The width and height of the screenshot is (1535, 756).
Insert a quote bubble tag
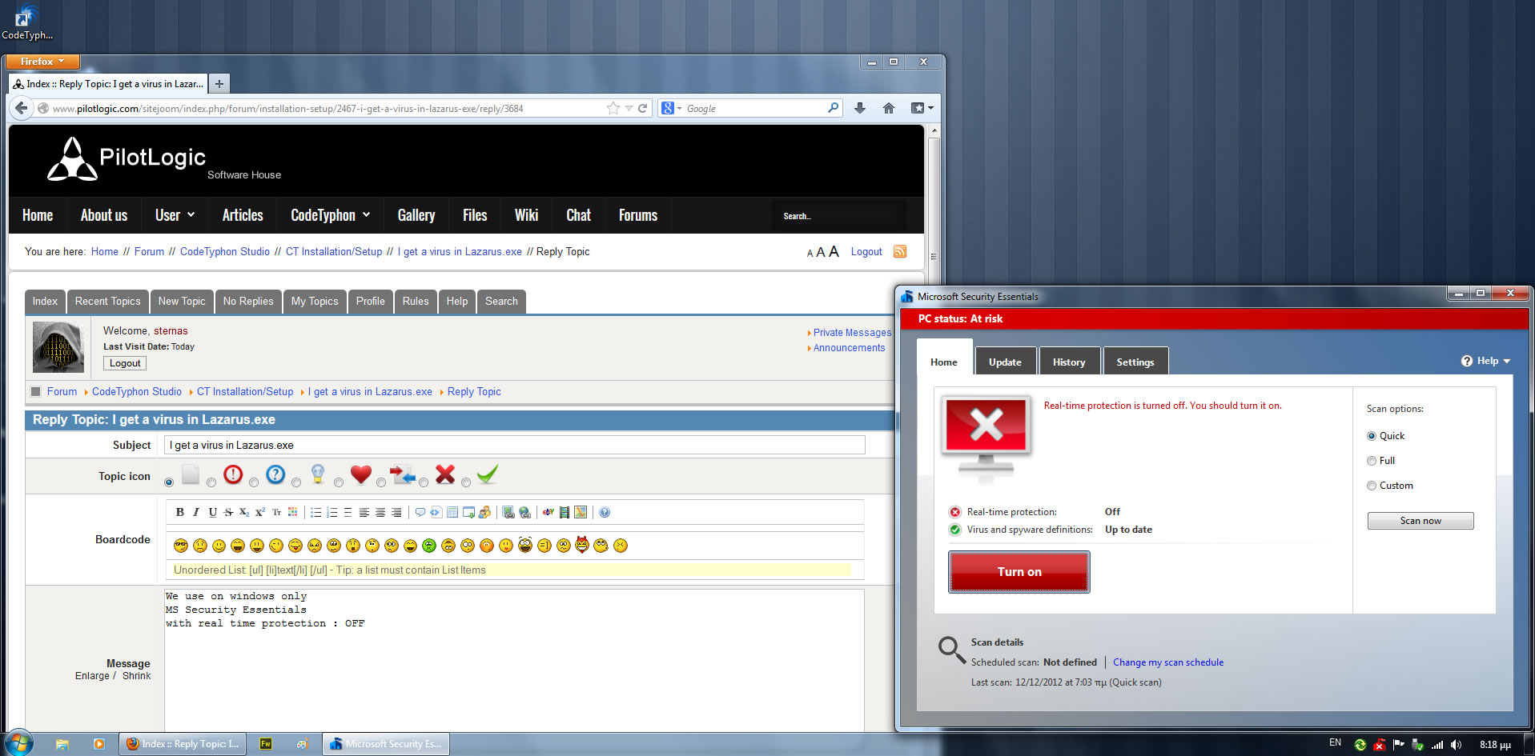tap(420, 512)
